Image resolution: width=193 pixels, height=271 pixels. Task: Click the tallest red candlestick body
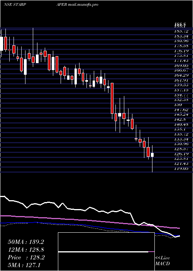112,98
